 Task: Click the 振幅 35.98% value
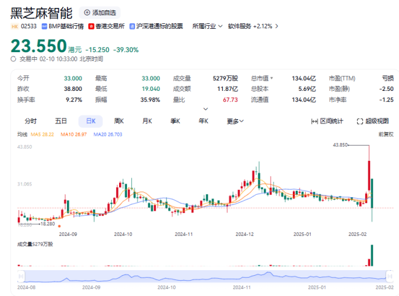(x=150, y=99)
